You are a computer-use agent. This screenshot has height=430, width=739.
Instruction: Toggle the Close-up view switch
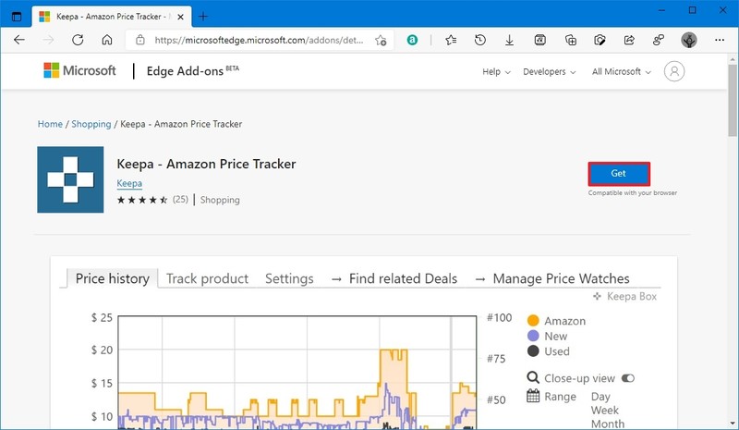628,378
